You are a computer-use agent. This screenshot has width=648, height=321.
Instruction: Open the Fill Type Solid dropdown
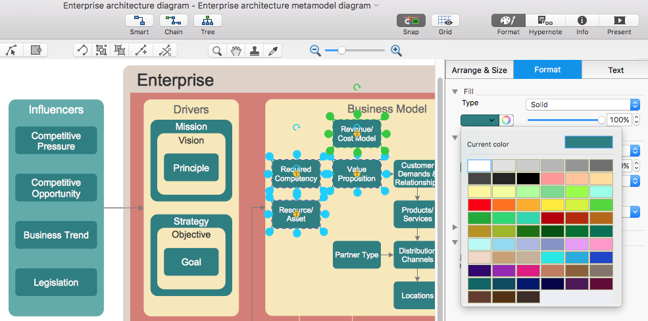click(x=583, y=105)
